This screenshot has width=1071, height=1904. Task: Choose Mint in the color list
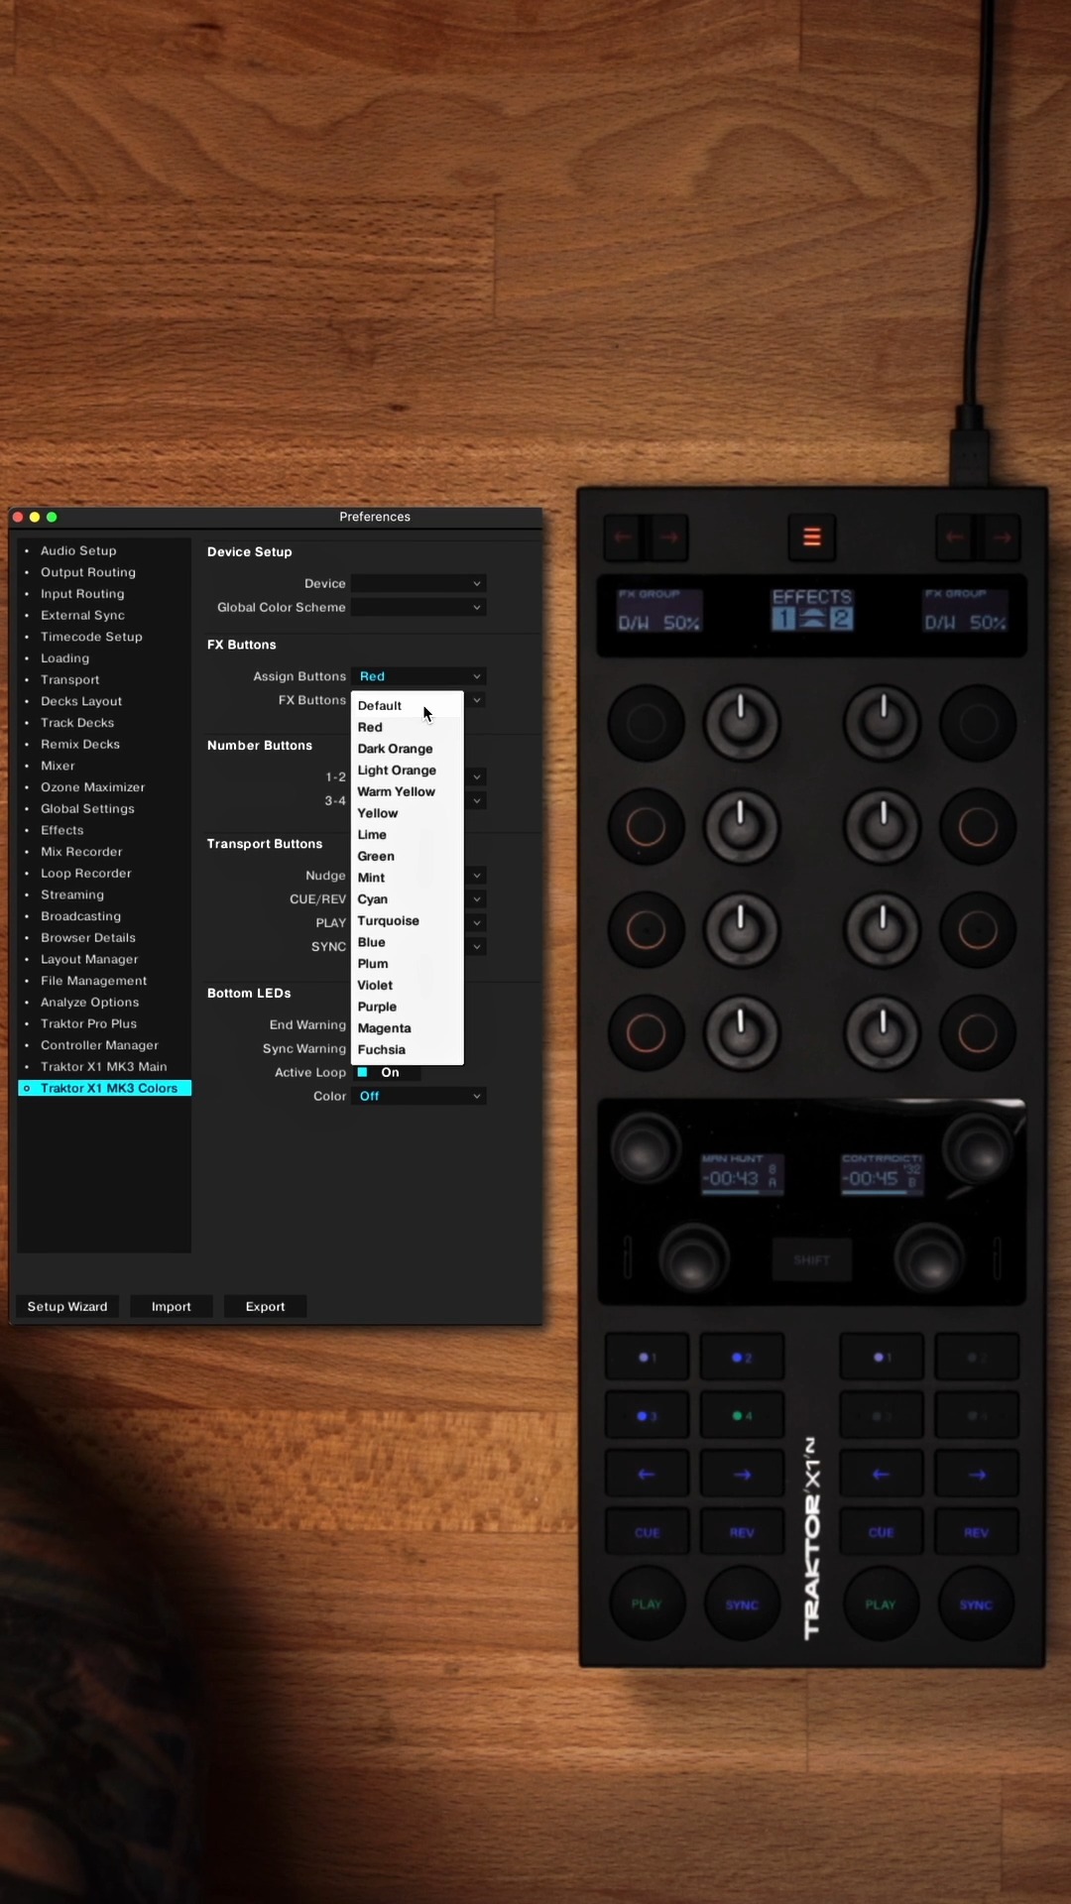click(x=408, y=878)
